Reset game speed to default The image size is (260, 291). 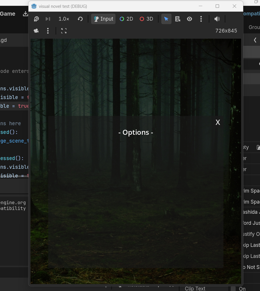(80, 19)
